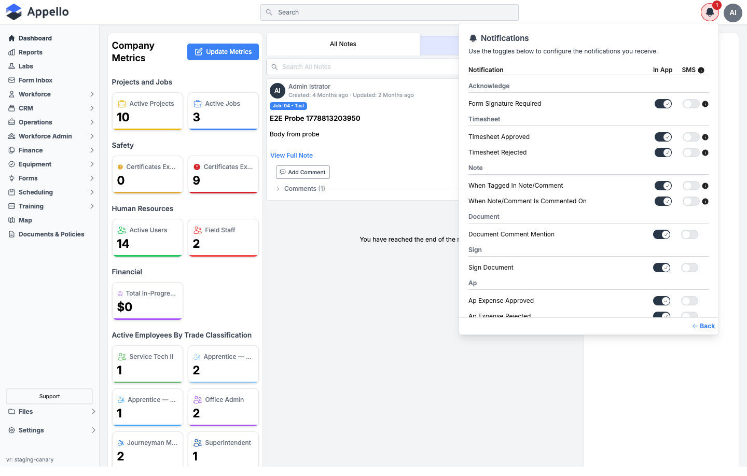This screenshot has height=476, width=747.
Task: Click the SMS column header info icon
Action: [701, 71]
